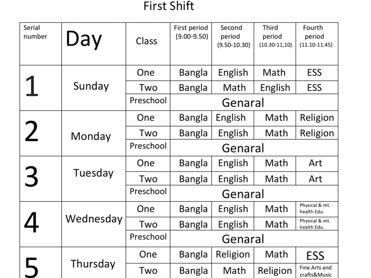The image size is (371, 278).
Task: Click Sunday class Two Math cell
Action: 233,87
